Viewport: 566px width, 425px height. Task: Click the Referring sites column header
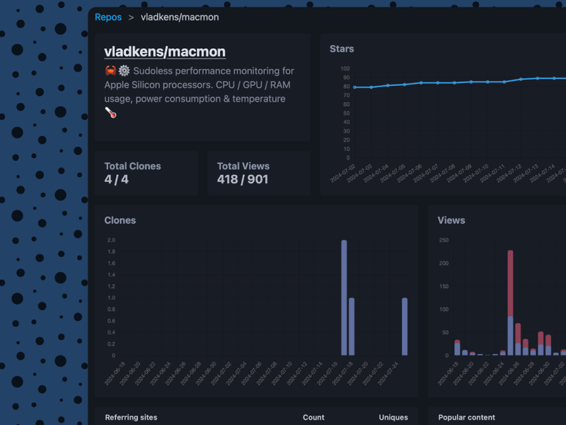click(x=131, y=417)
